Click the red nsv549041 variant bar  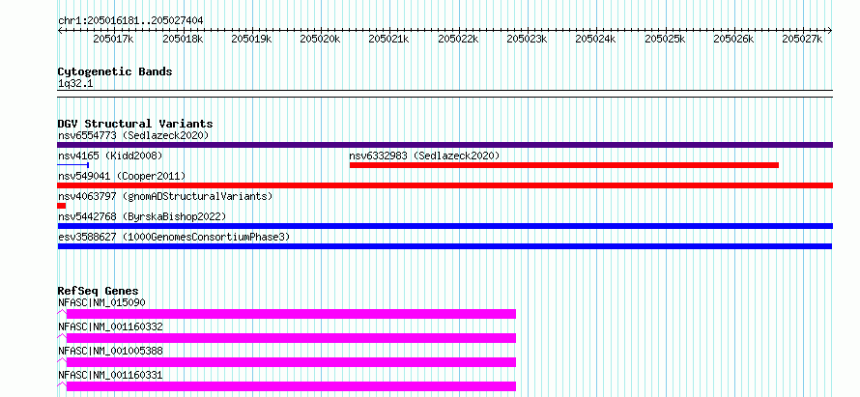pyautogui.click(x=444, y=185)
